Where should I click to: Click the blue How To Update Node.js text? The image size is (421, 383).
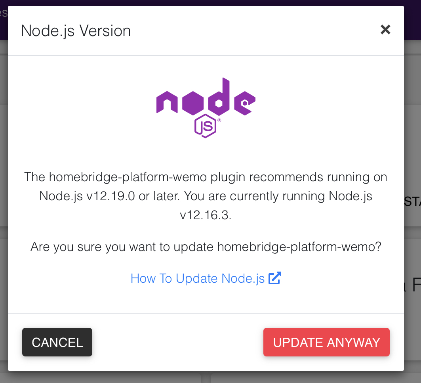pyautogui.click(x=197, y=278)
